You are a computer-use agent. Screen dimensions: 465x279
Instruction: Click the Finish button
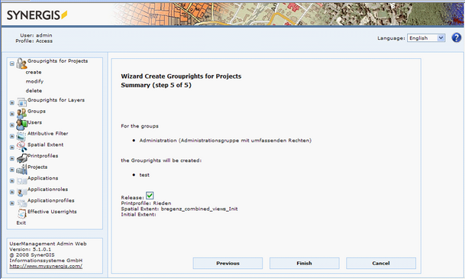(x=304, y=263)
